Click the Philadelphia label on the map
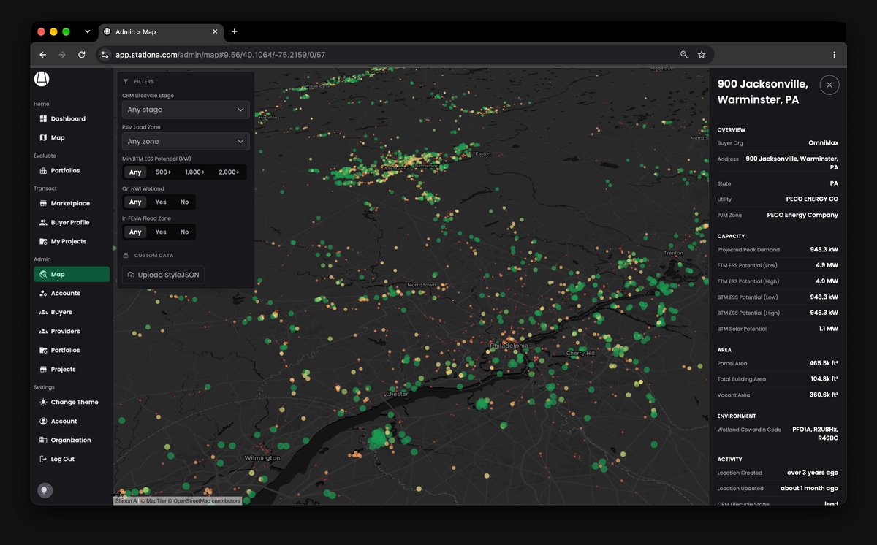Screen dimensions: 877x545 click(x=509, y=346)
